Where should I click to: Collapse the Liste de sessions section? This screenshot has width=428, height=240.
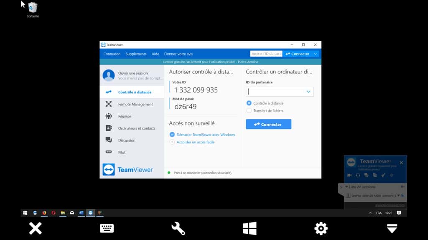pos(346,187)
